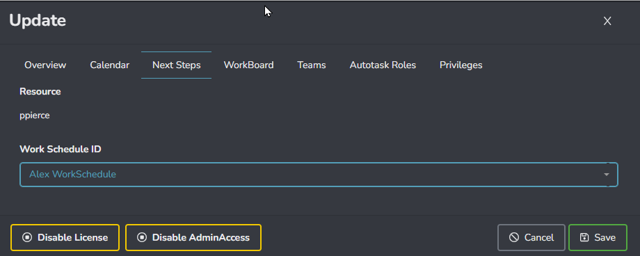Click the Disable License button
The image size is (640, 256).
point(65,238)
